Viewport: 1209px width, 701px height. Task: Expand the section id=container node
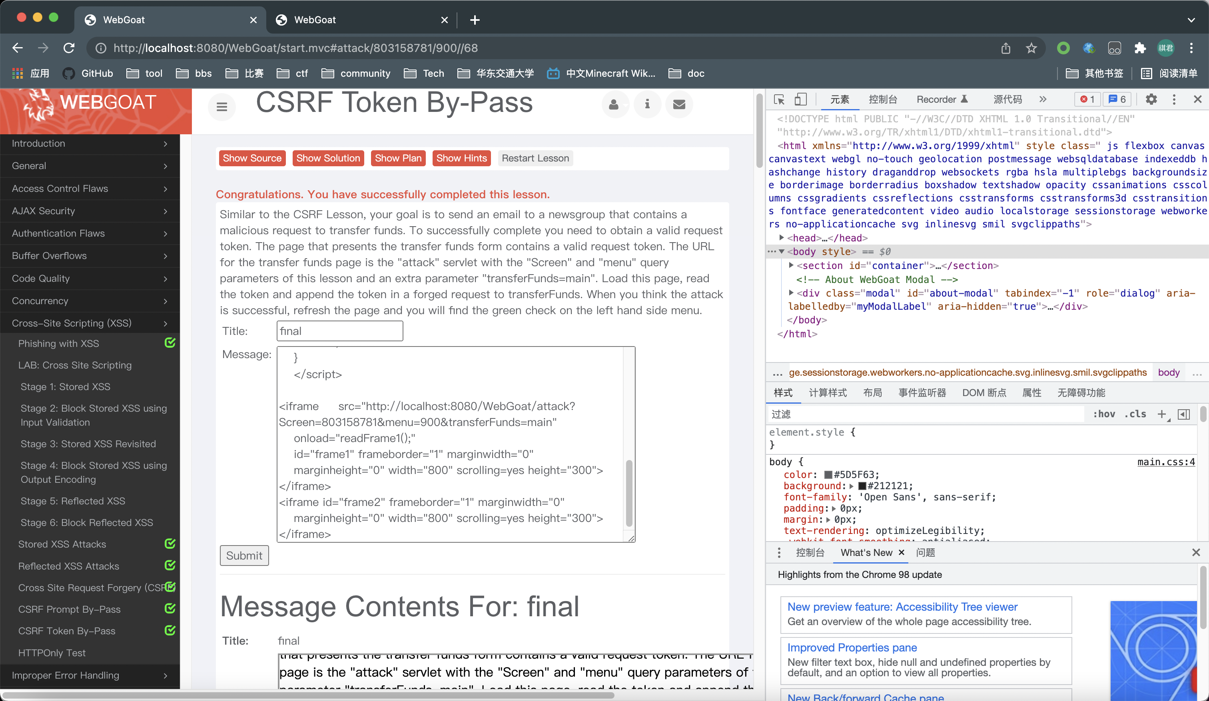[x=791, y=265]
